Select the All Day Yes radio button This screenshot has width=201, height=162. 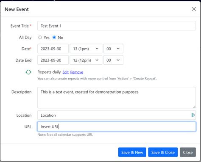tap(40, 37)
